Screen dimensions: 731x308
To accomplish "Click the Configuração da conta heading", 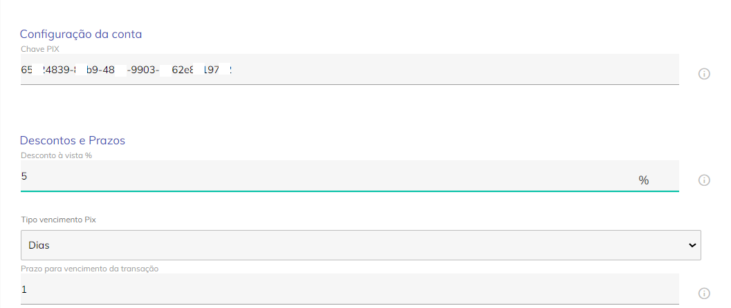I will (x=81, y=34).
